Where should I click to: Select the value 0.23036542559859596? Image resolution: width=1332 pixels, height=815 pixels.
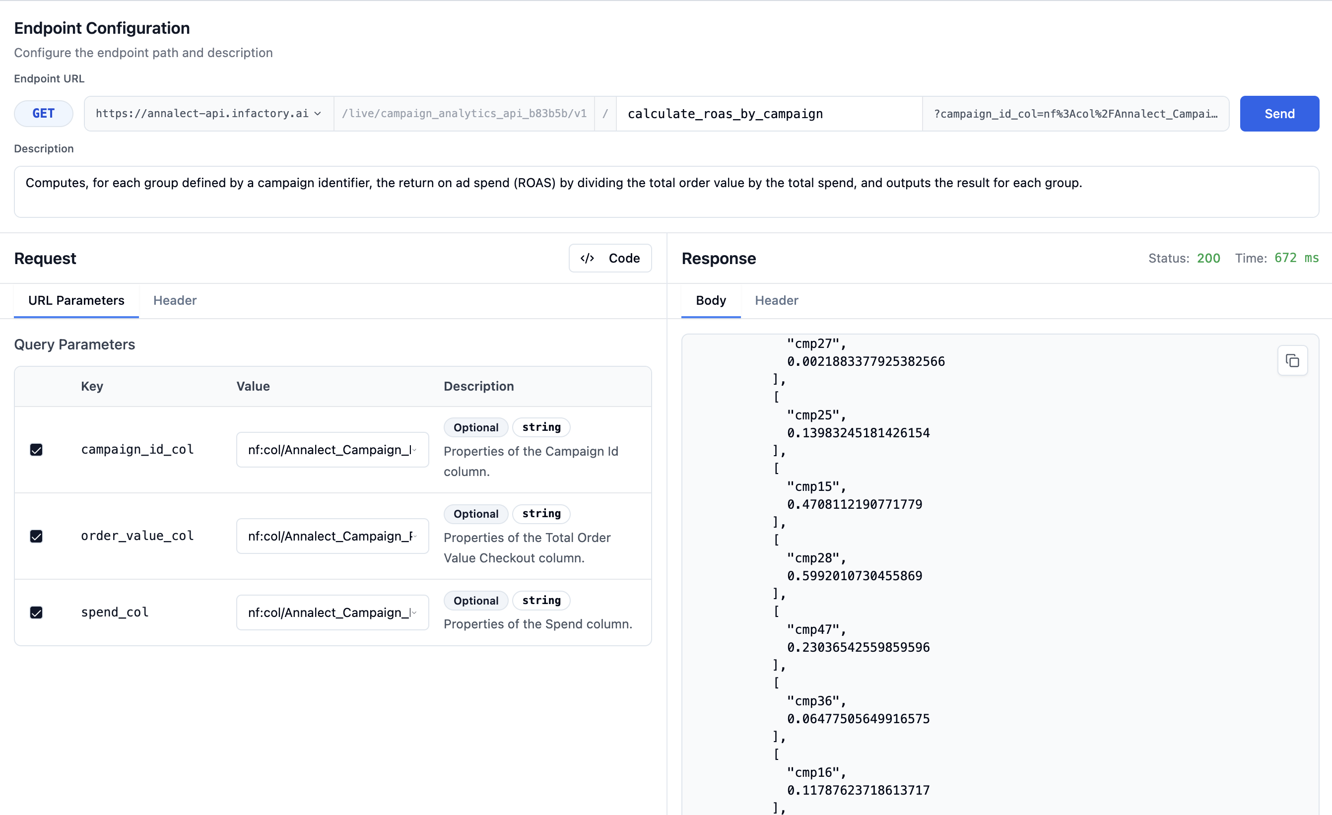pos(858,647)
